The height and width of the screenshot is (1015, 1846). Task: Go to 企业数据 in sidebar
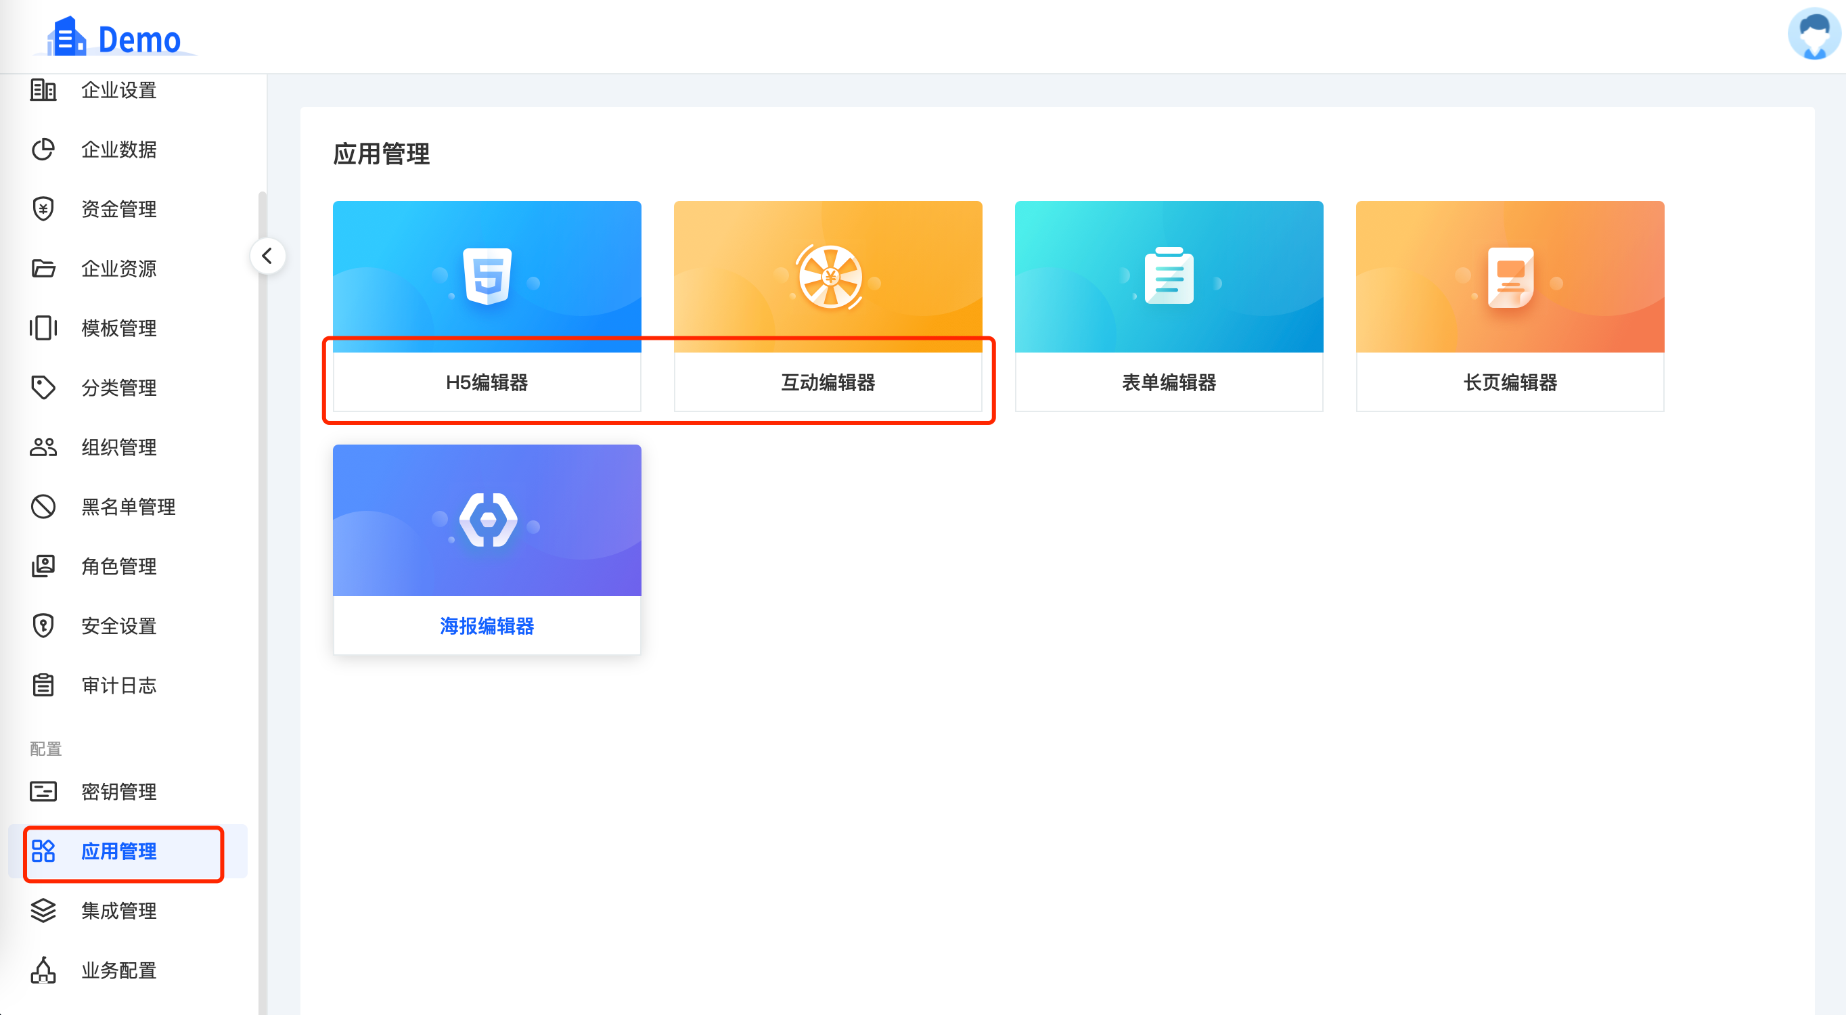click(x=118, y=150)
